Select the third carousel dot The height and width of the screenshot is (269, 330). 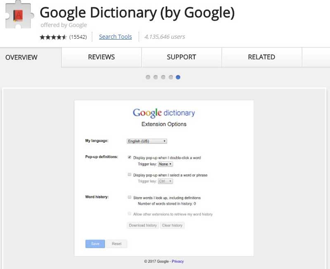pyautogui.click(x=163, y=77)
